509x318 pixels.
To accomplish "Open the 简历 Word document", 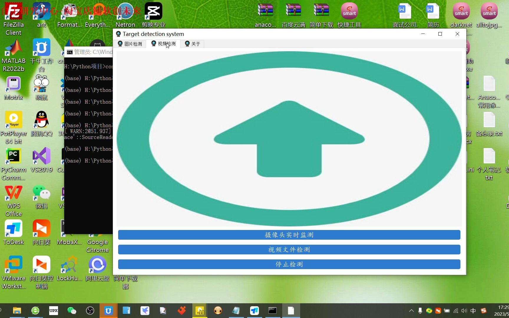I will (433, 15).
